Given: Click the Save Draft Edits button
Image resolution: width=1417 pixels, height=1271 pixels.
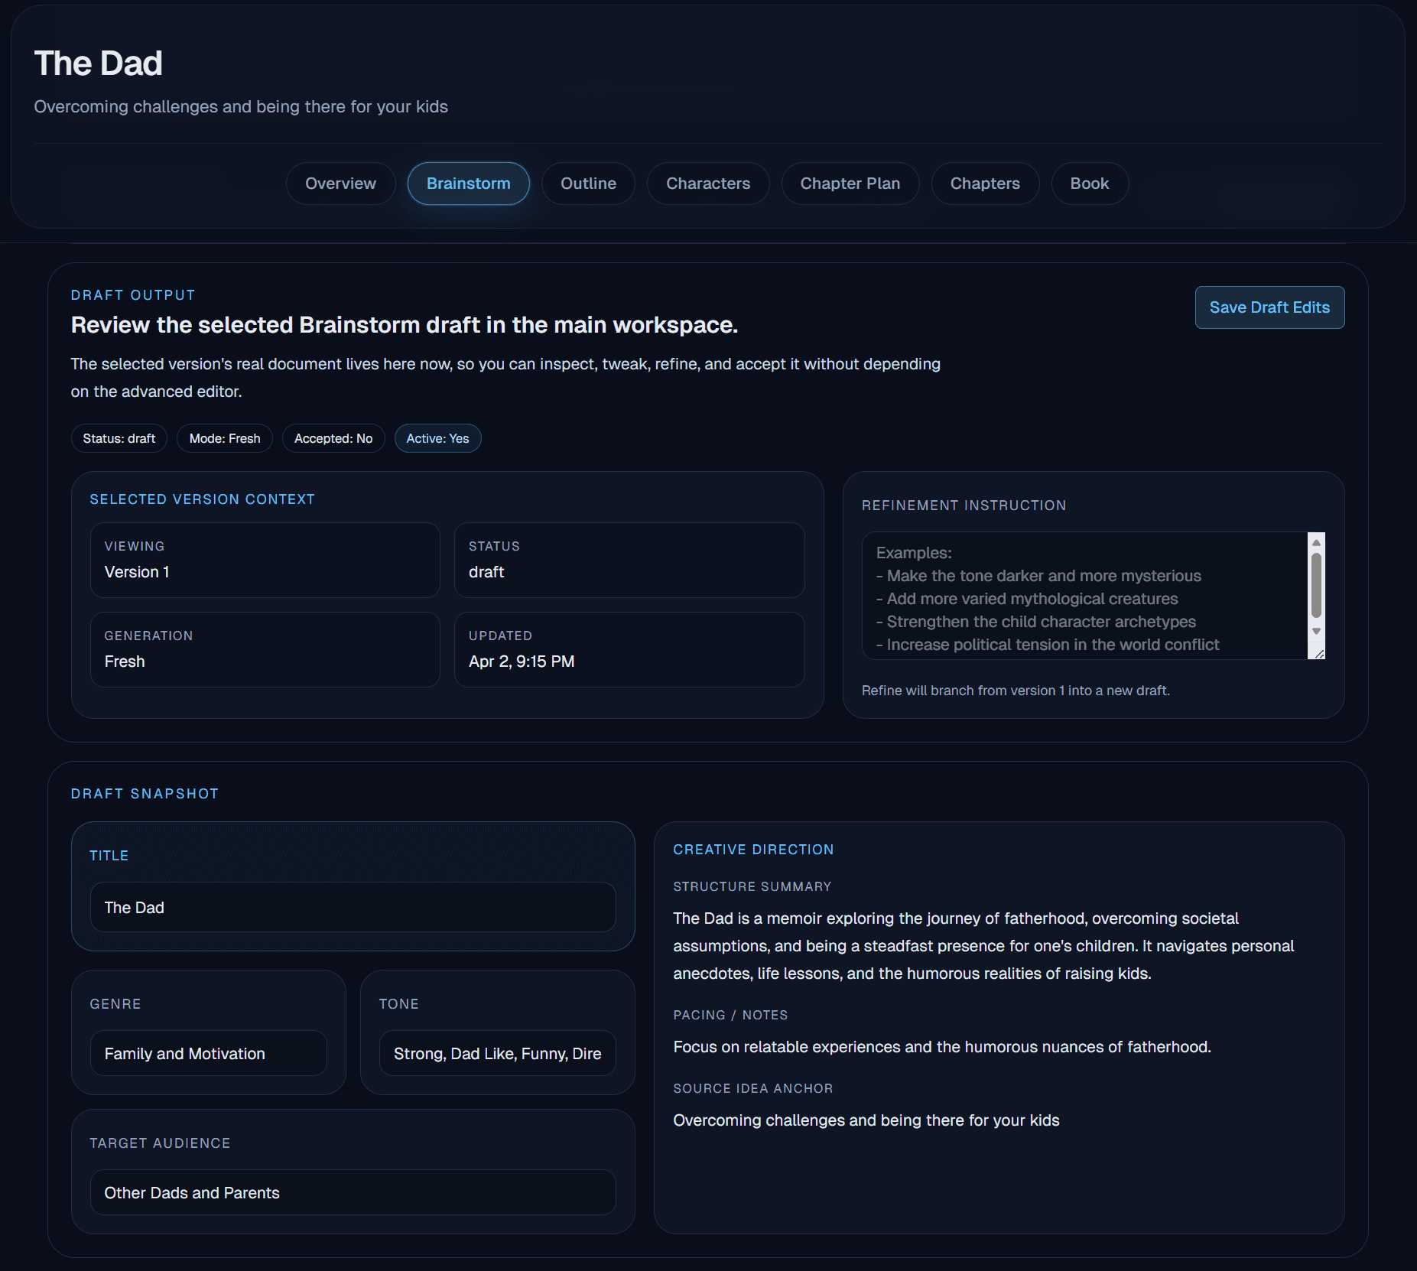Looking at the screenshot, I should tap(1269, 307).
